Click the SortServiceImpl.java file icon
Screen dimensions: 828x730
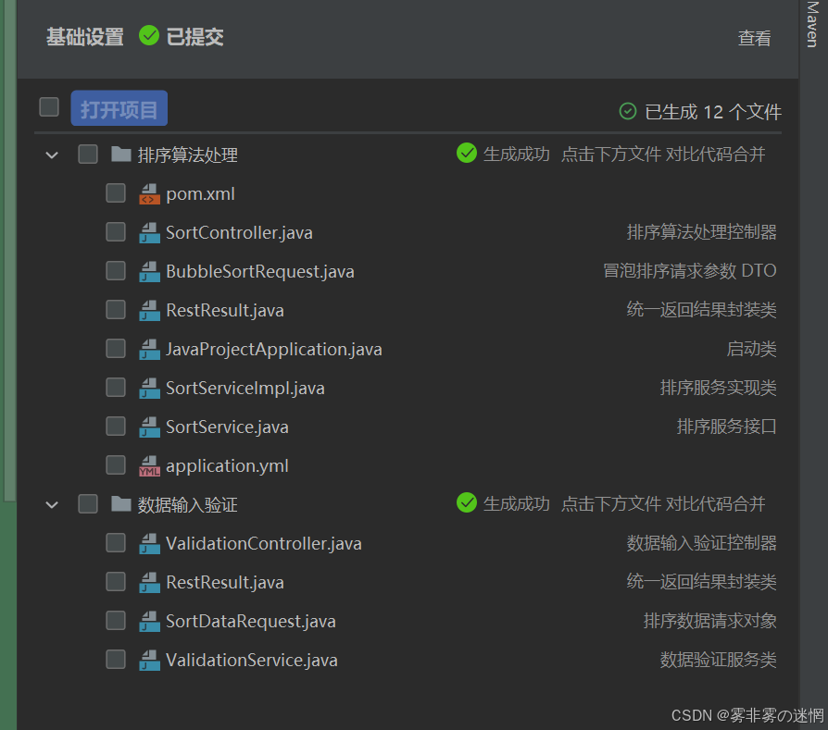click(x=149, y=389)
